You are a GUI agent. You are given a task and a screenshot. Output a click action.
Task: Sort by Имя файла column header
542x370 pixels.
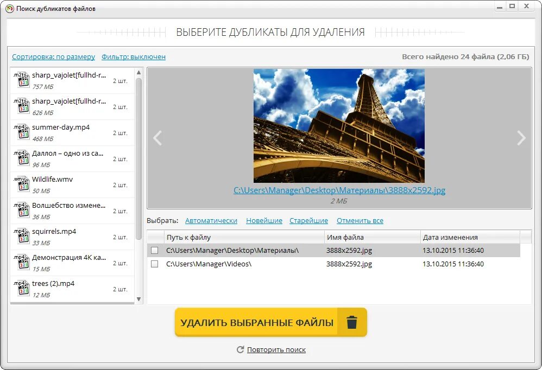(x=372, y=237)
